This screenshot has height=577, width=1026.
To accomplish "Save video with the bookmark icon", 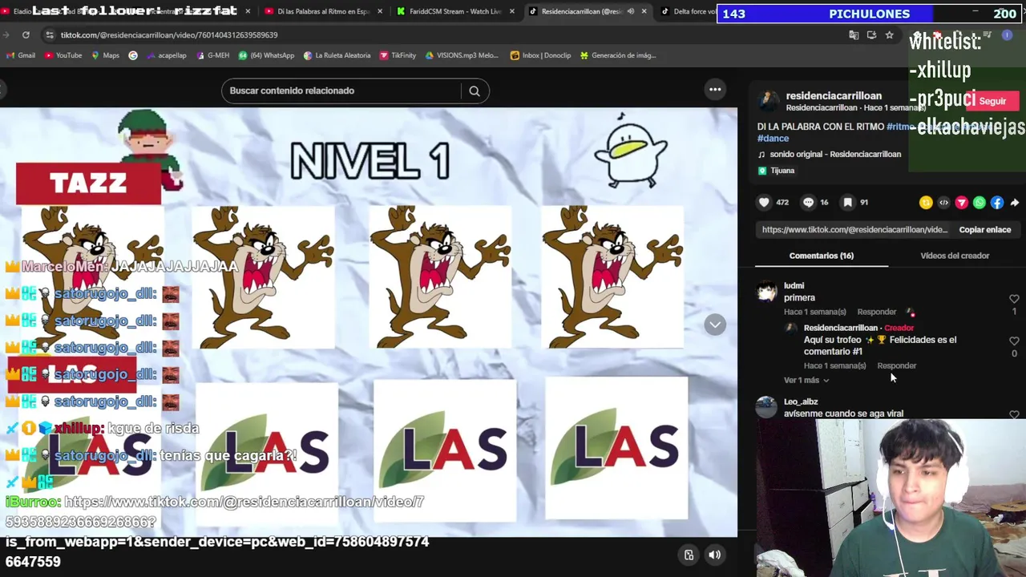I will point(848,203).
